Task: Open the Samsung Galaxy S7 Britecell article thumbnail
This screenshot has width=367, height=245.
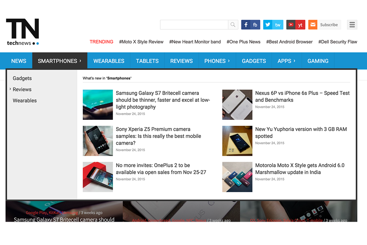Action: tap(98, 105)
